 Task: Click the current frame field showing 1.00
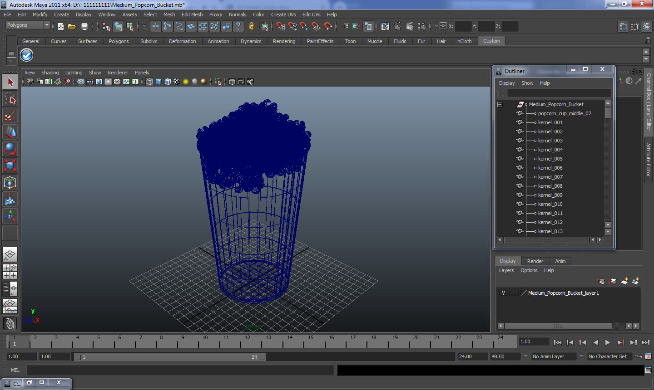point(534,342)
